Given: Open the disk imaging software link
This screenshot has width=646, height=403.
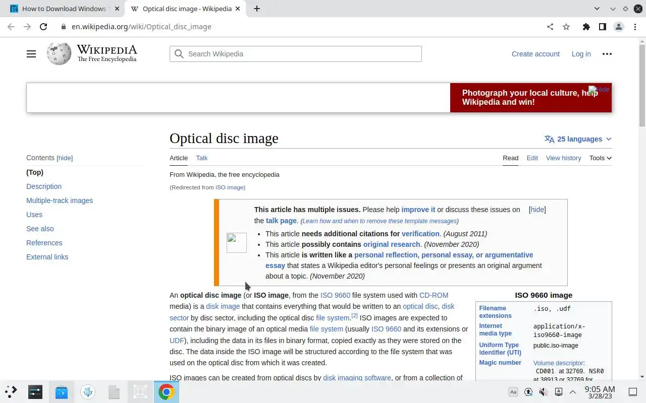Looking at the screenshot, I should coord(357,378).
